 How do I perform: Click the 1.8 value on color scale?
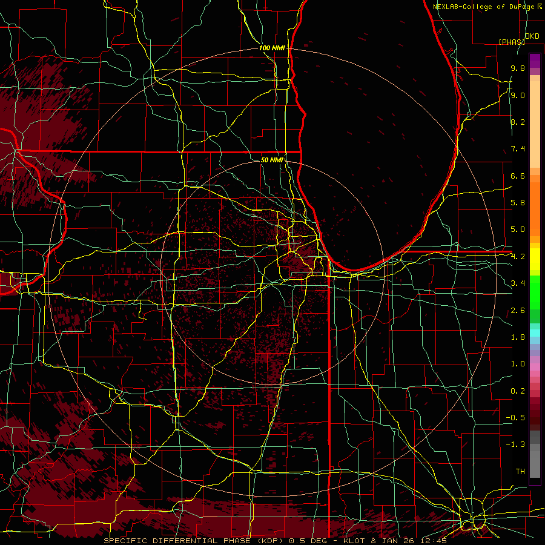(x=518, y=337)
